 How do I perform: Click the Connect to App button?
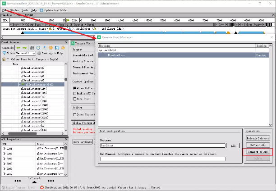coord(258,152)
